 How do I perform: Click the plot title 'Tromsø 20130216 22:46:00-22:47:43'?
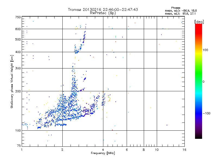103,10
